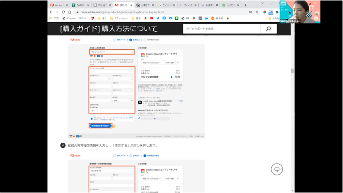Image resolution: width=343 pixels, height=193 pixels.
Task: Expand the クレジットカード payment method dropdown
Action: pyautogui.click(x=111, y=51)
